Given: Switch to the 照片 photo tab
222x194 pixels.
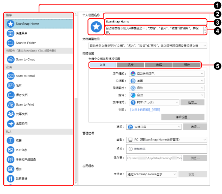Looking at the screenshot, I should point(187,65).
